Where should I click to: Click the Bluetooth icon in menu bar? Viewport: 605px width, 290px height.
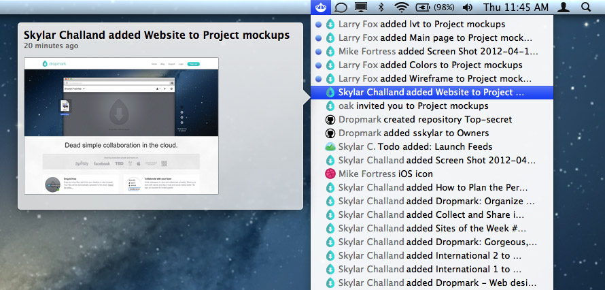[381, 7]
